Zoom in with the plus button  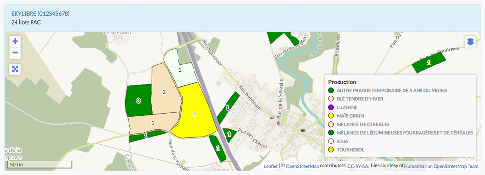[x=15, y=41]
